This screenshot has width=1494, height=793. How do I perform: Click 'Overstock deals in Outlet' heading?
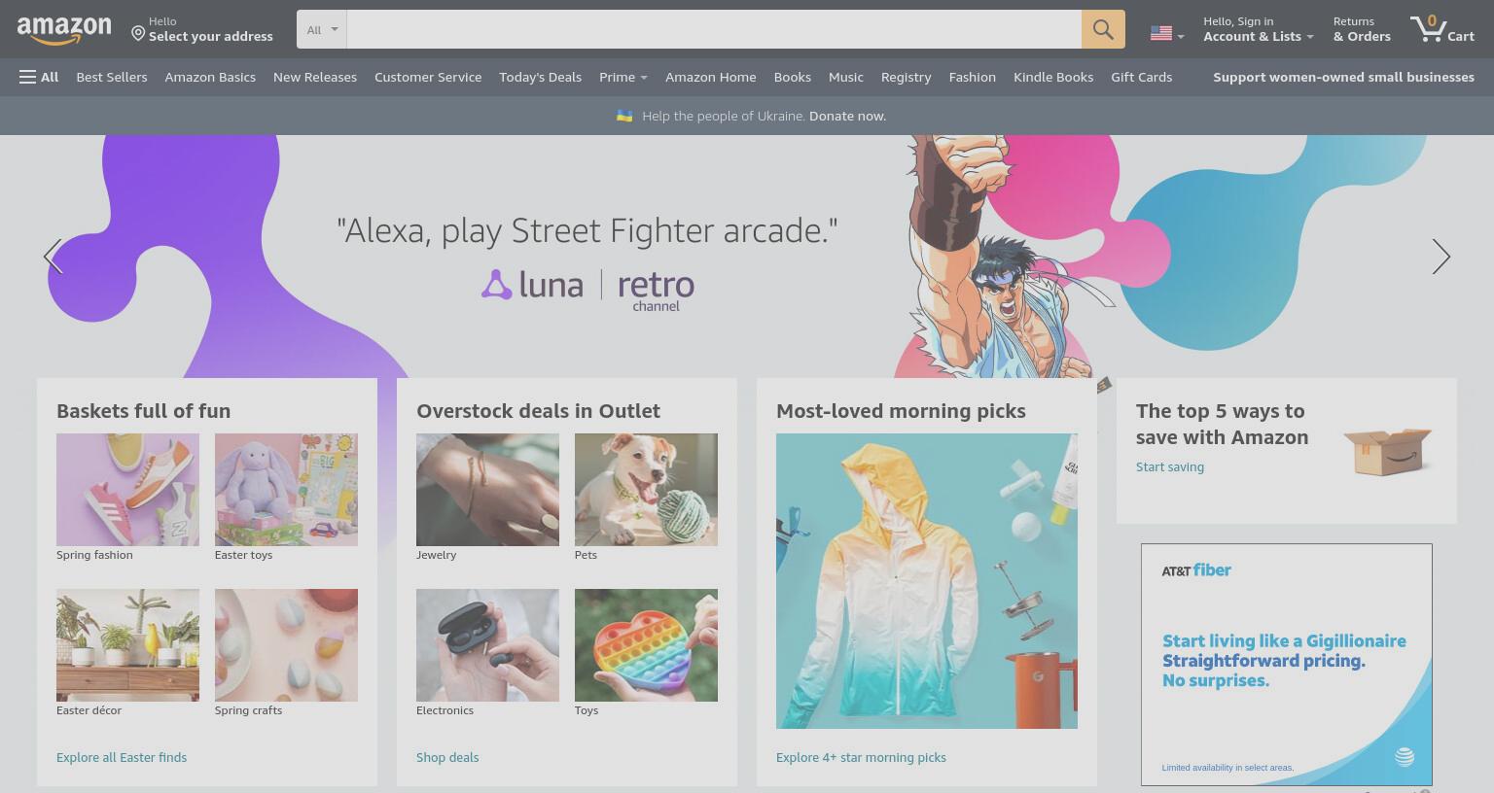538,411
